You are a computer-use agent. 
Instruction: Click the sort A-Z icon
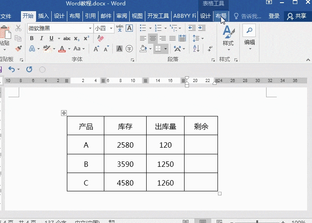[x=196, y=49]
